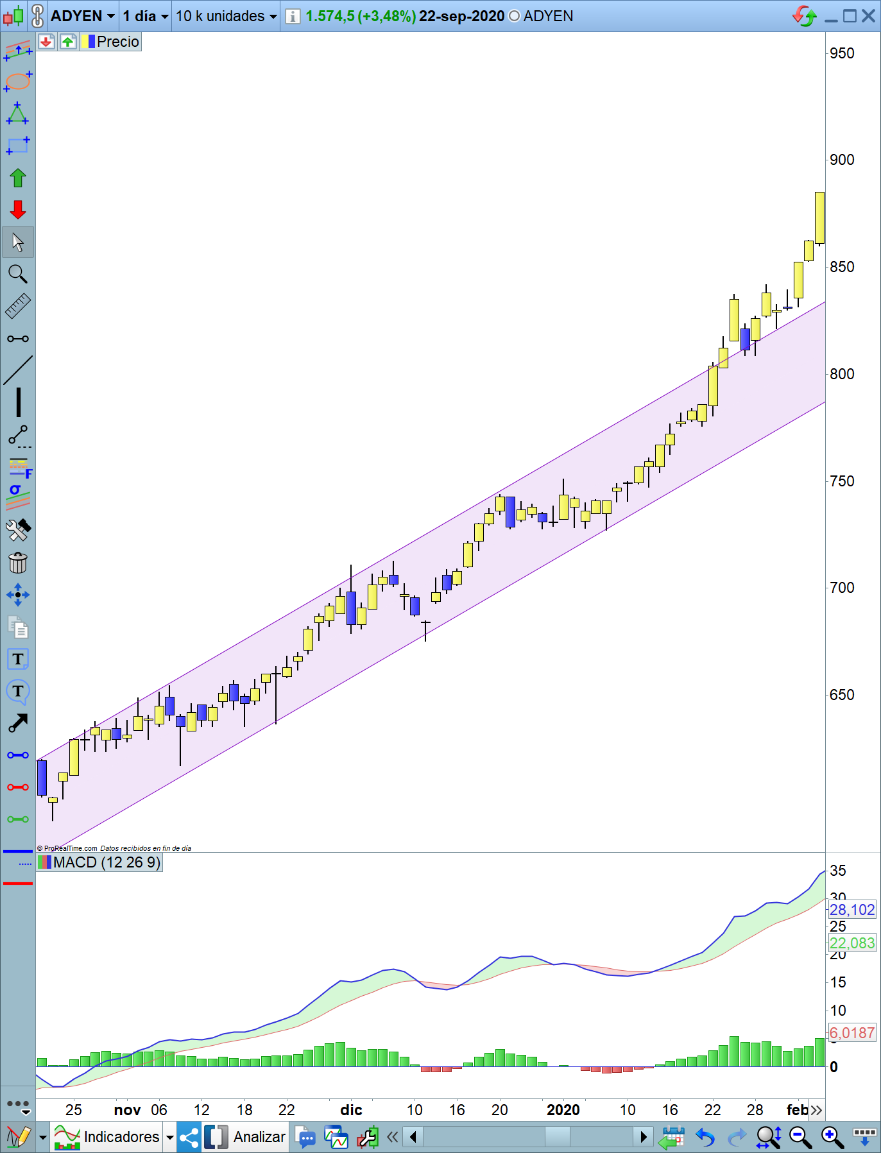
Task: Select the sigma regression channel tool
Action: click(18, 497)
